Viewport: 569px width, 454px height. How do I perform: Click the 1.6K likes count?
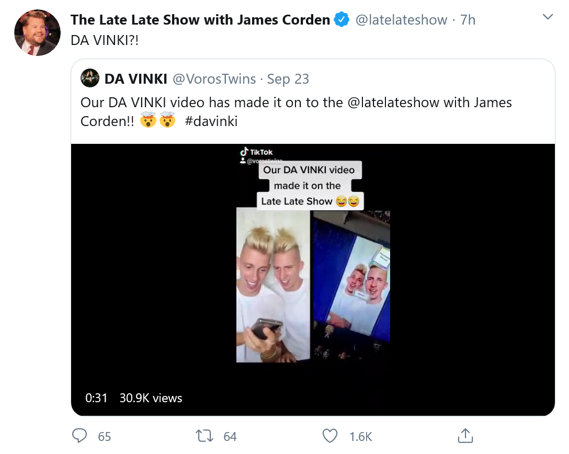[x=361, y=437]
